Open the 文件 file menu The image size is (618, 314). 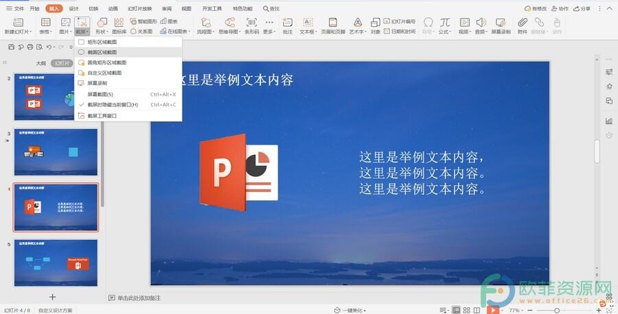point(15,8)
